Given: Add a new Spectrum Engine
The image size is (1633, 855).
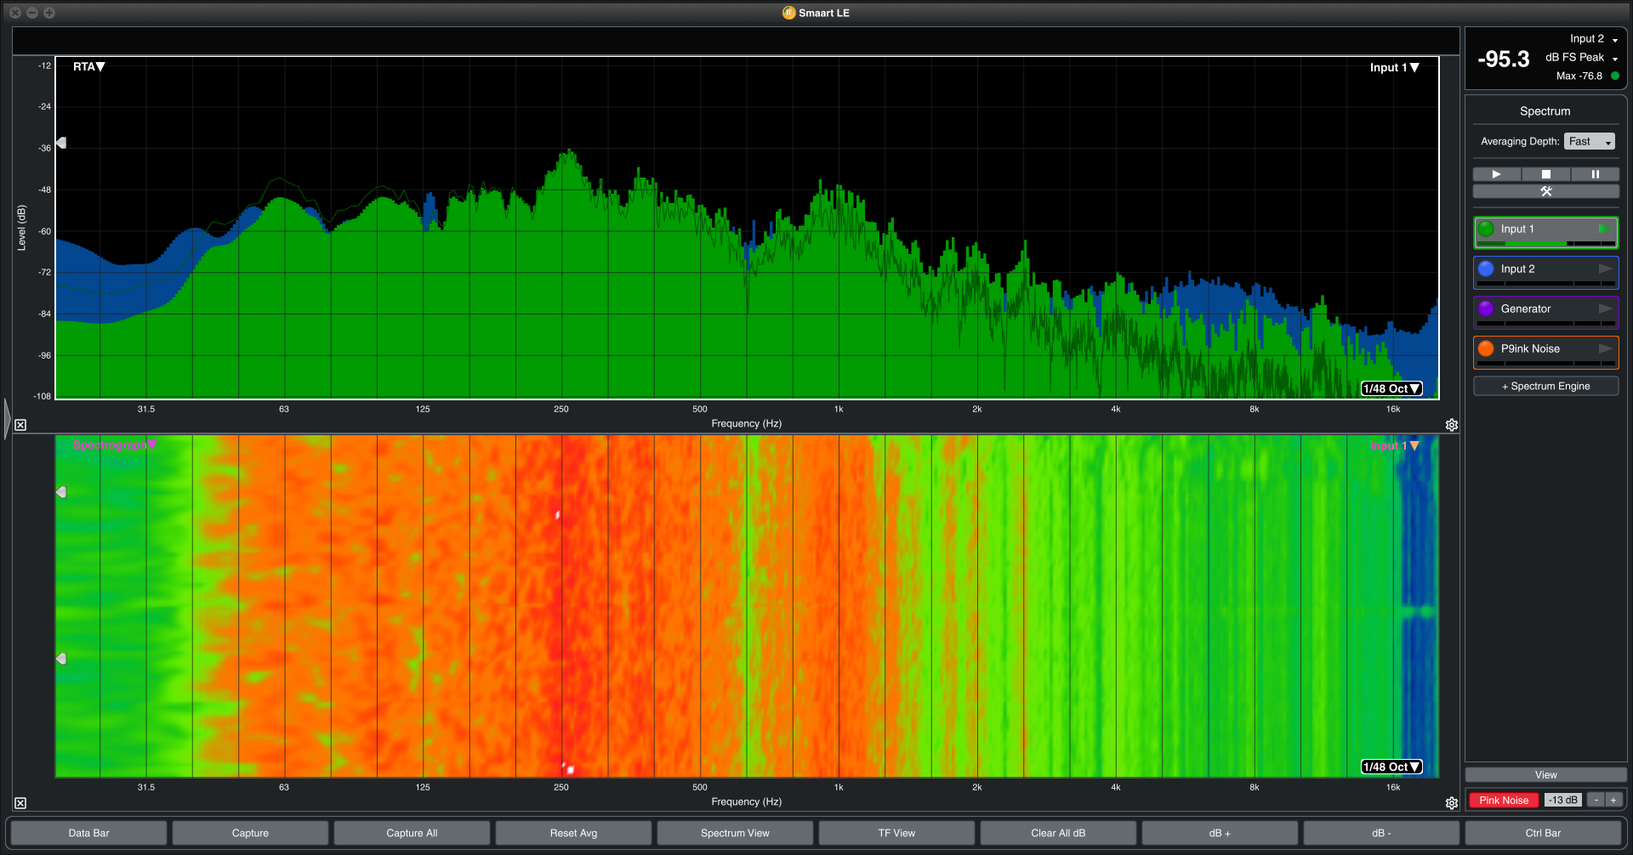Looking at the screenshot, I should [x=1546, y=386].
